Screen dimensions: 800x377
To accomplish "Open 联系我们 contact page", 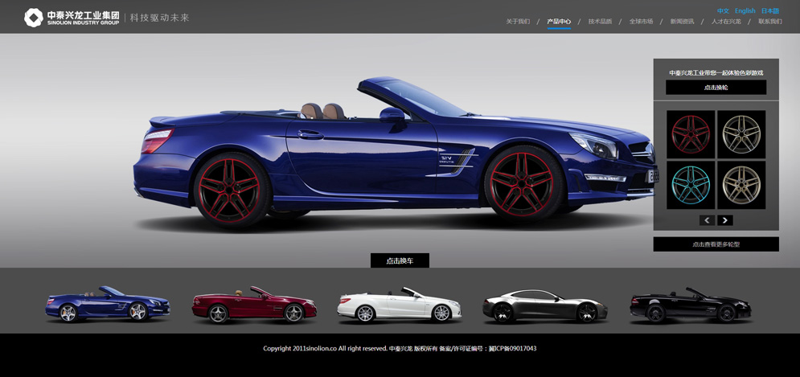I will 769,22.
